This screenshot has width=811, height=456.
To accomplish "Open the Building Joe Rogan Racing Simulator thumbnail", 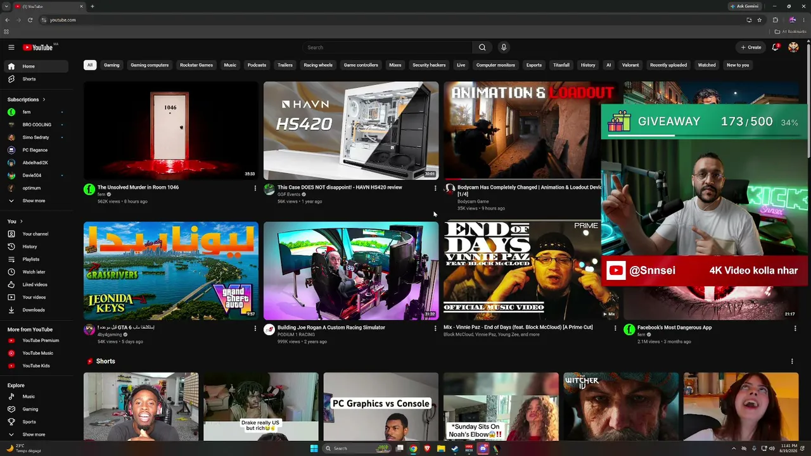I will tap(351, 270).
